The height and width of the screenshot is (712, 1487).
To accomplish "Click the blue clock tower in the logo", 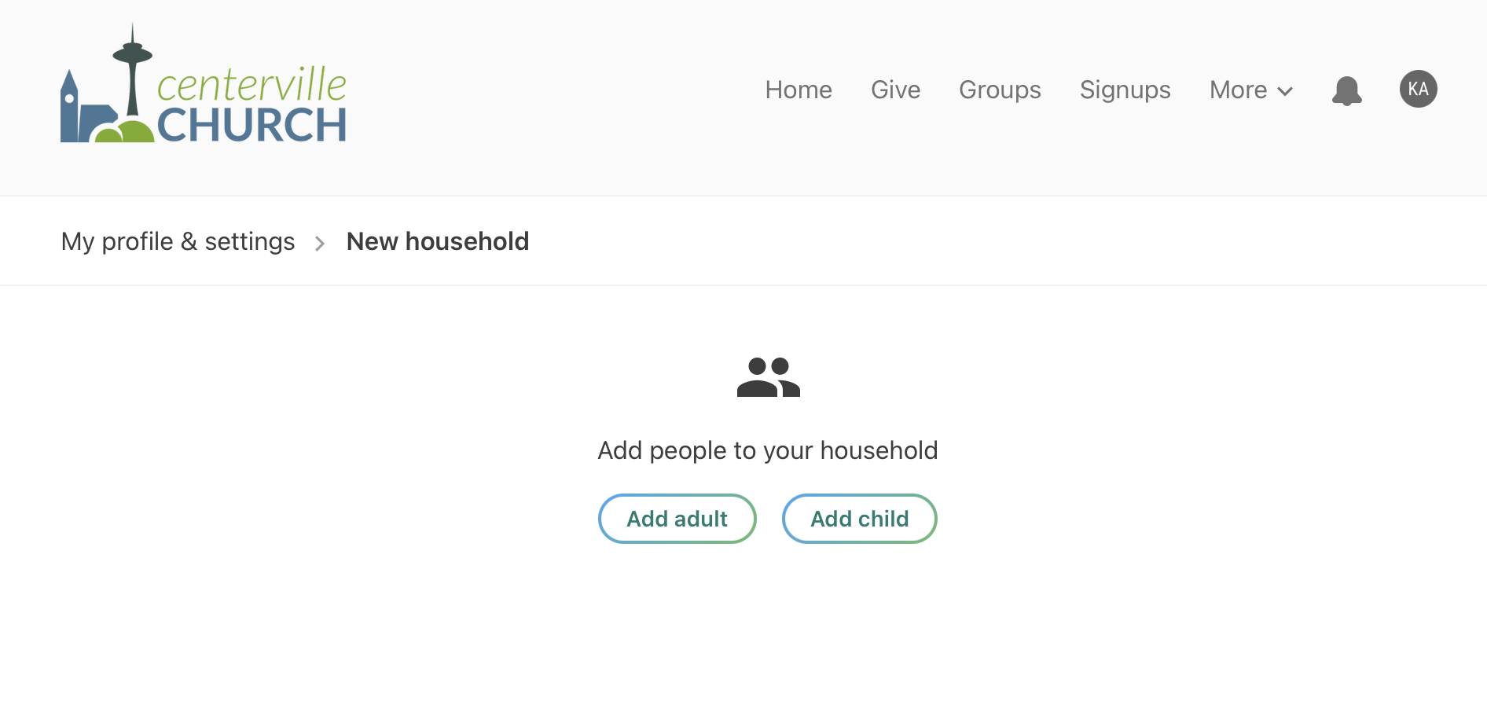I will click(70, 110).
